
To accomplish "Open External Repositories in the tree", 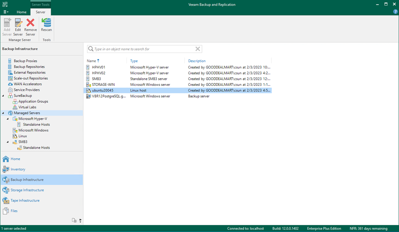I will [30, 72].
